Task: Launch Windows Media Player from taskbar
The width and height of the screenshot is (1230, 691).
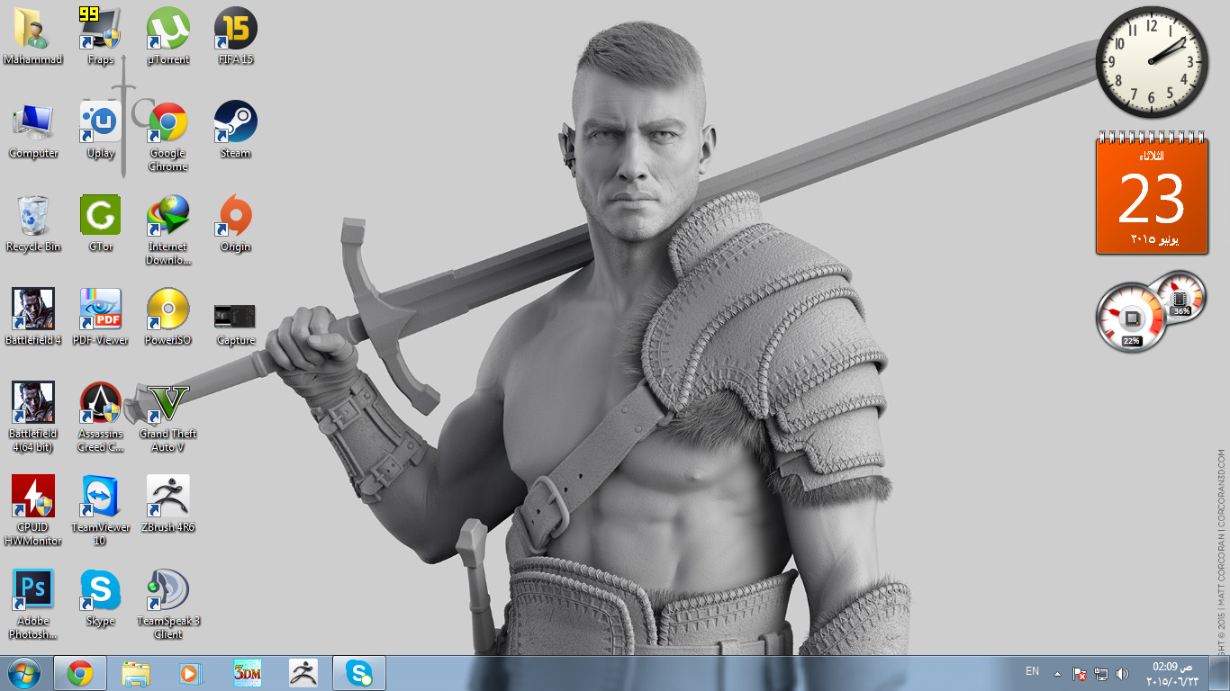Action: click(192, 673)
